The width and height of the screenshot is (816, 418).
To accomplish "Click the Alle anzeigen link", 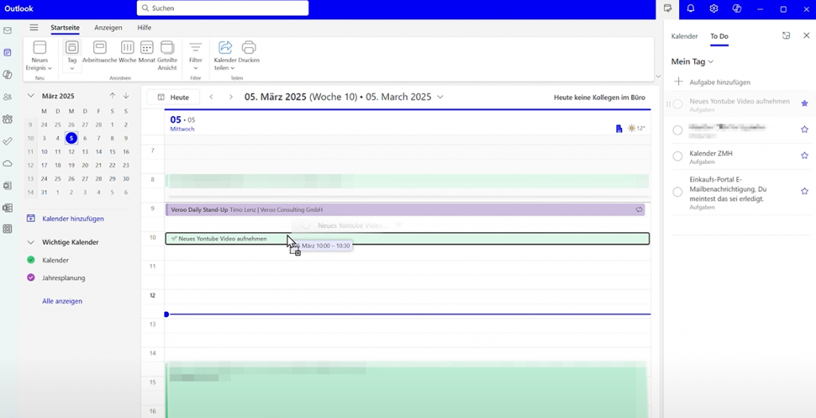I will click(x=62, y=301).
